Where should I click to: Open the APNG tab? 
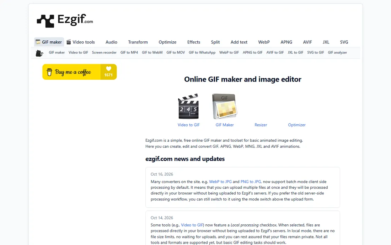286,42
